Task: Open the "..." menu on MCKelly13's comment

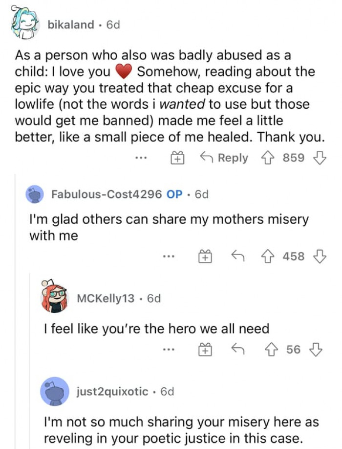Action: [169, 349]
